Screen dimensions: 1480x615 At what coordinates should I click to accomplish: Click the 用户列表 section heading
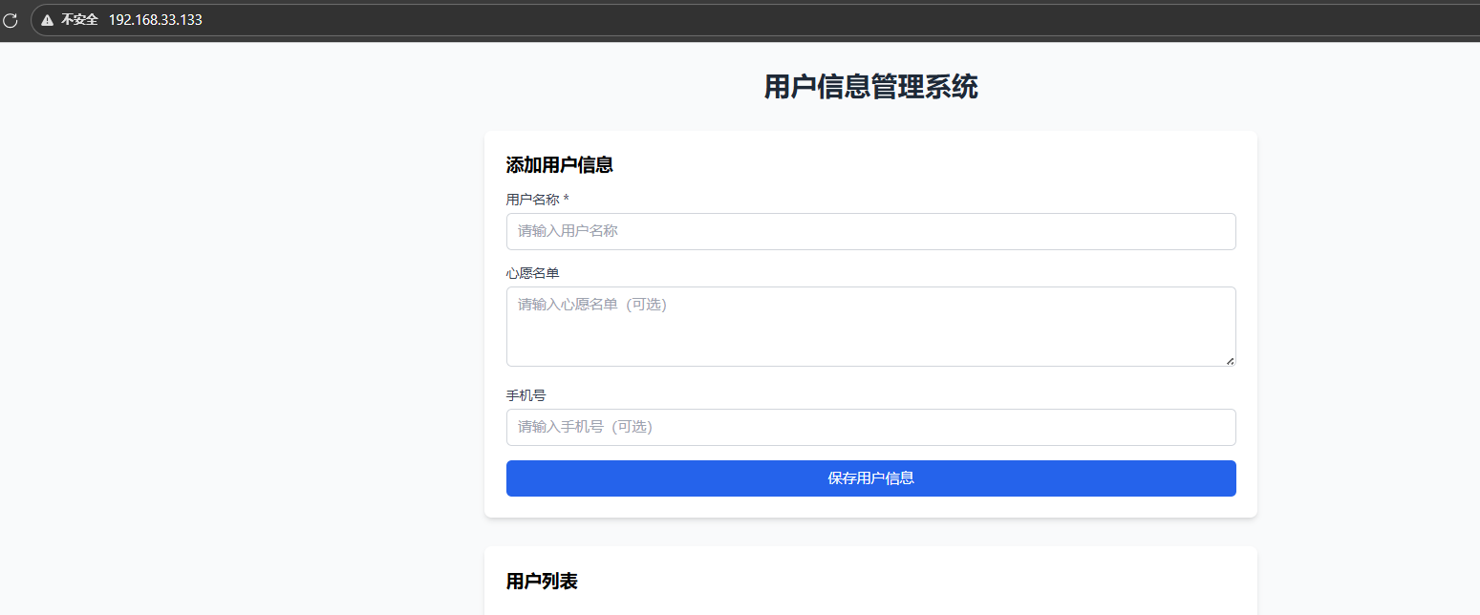pyautogui.click(x=542, y=582)
